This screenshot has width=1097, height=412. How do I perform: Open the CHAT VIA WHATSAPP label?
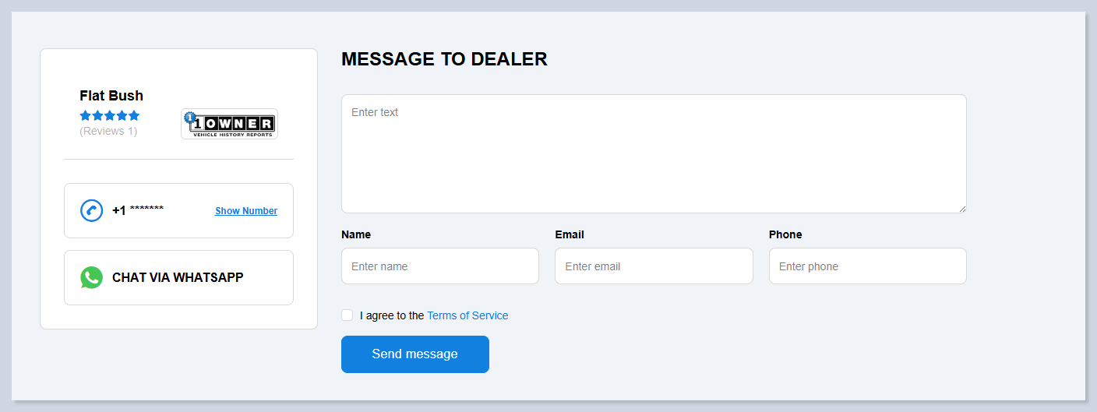tap(178, 277)
